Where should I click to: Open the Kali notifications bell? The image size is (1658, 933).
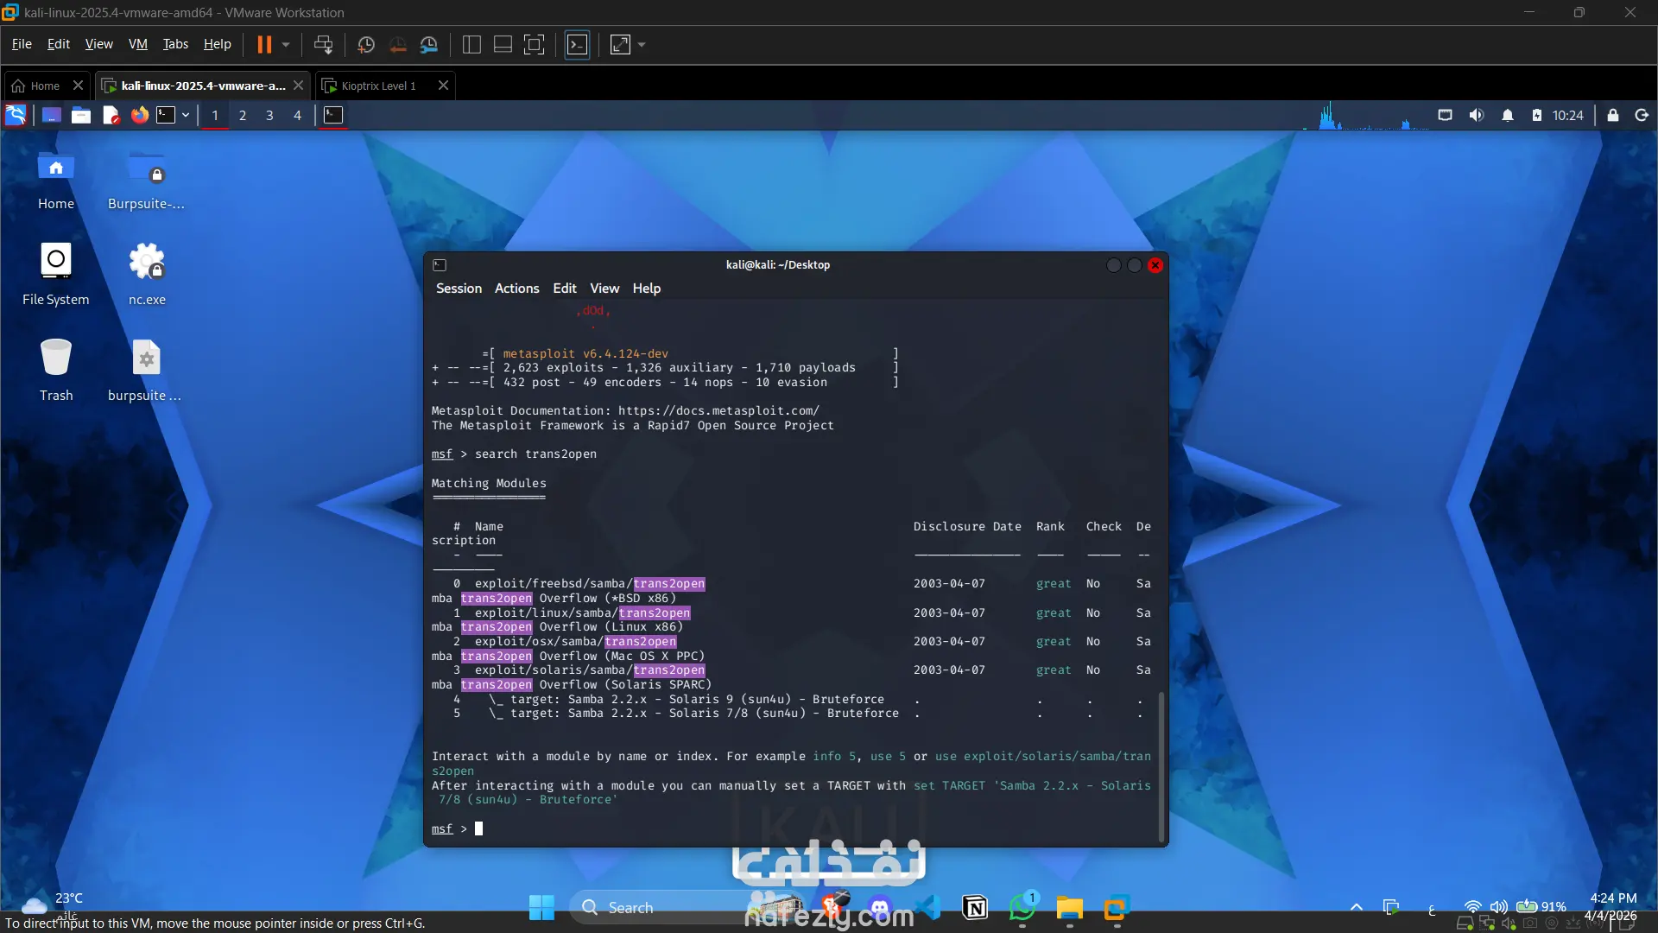(1508, 115)
